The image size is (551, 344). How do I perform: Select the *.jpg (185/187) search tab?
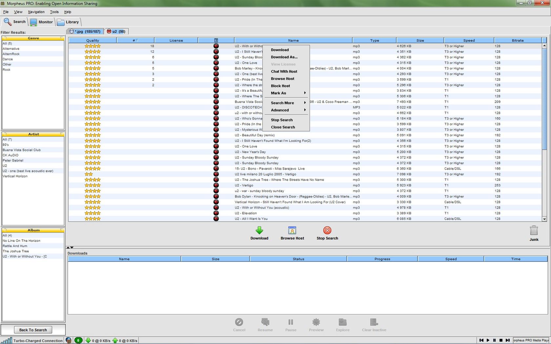(x=85, y=31)
